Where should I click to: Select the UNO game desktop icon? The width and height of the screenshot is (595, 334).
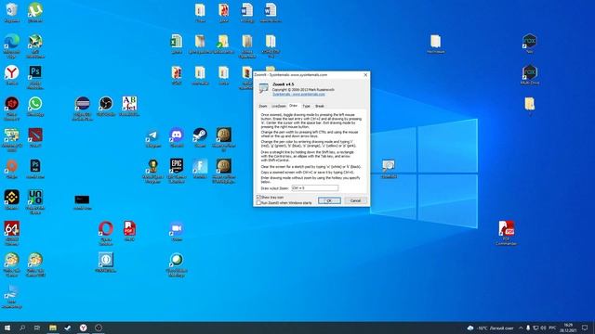[x=35, y=202]
